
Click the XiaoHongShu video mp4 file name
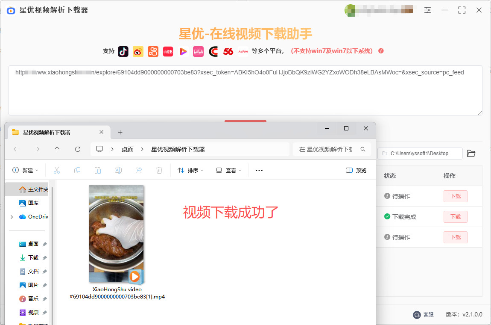117,293
